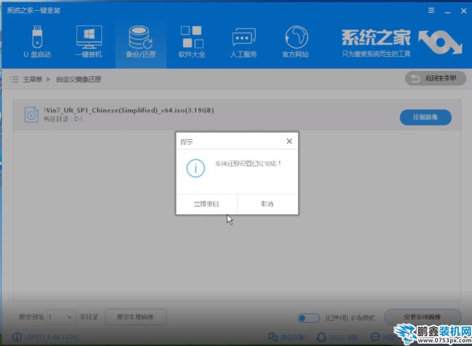This screenshot has width=472, height=346.
Task: Click 返回主菜单 button
Action: point(435,79)
